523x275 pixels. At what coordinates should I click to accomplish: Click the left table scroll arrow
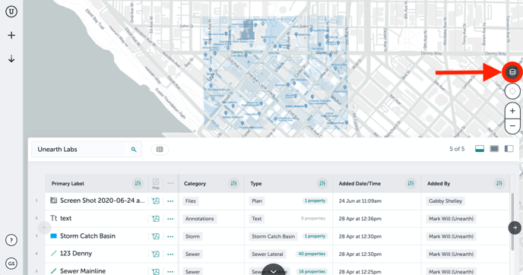click(44, 228)
